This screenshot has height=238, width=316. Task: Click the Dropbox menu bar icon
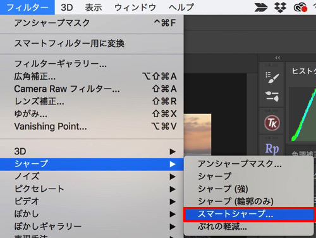point(281,7)
